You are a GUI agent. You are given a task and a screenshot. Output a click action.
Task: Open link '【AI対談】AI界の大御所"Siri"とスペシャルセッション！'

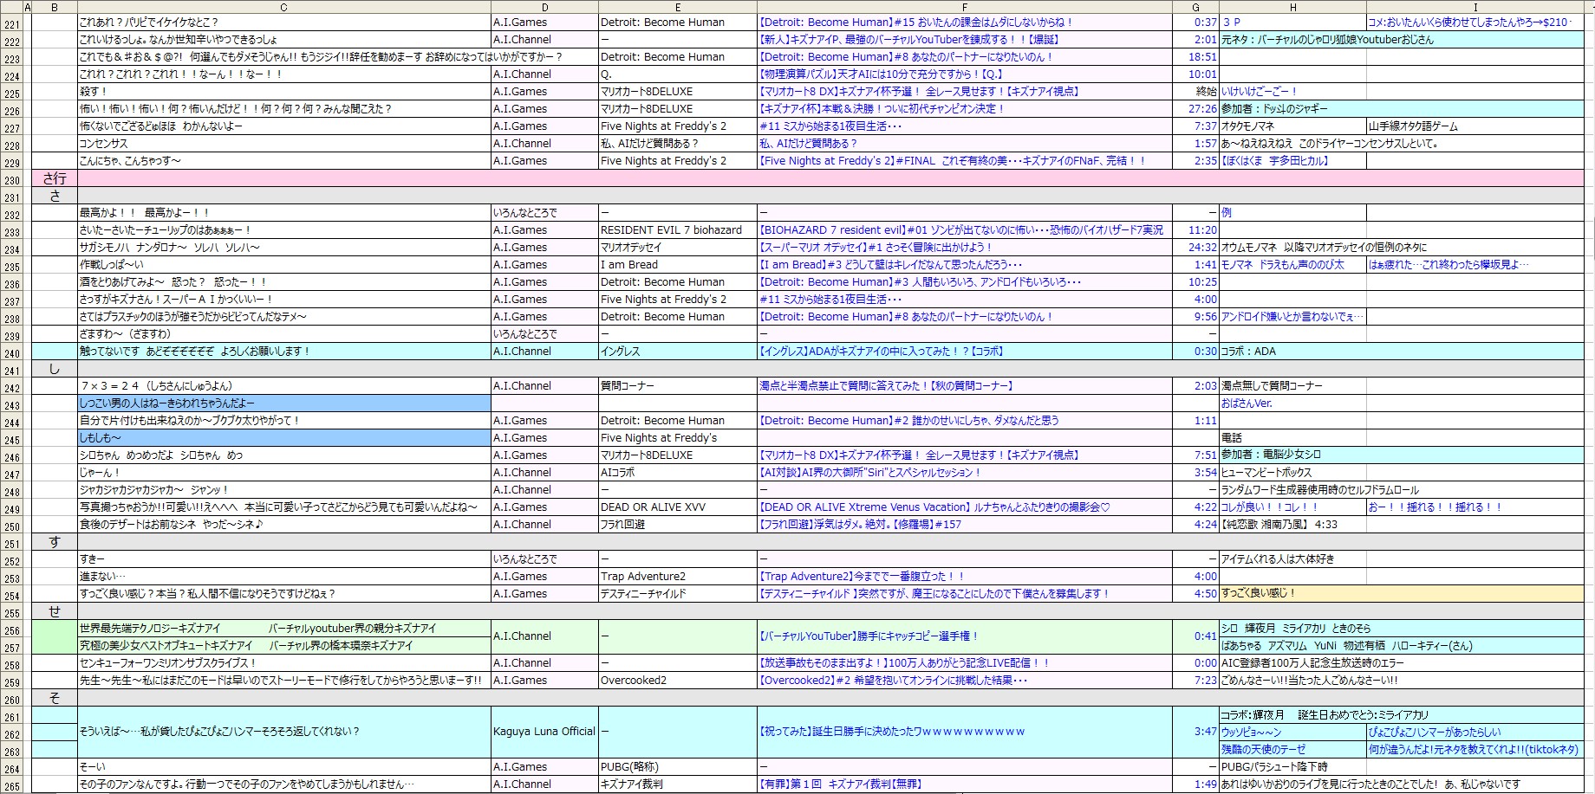[x=870, y=473]
